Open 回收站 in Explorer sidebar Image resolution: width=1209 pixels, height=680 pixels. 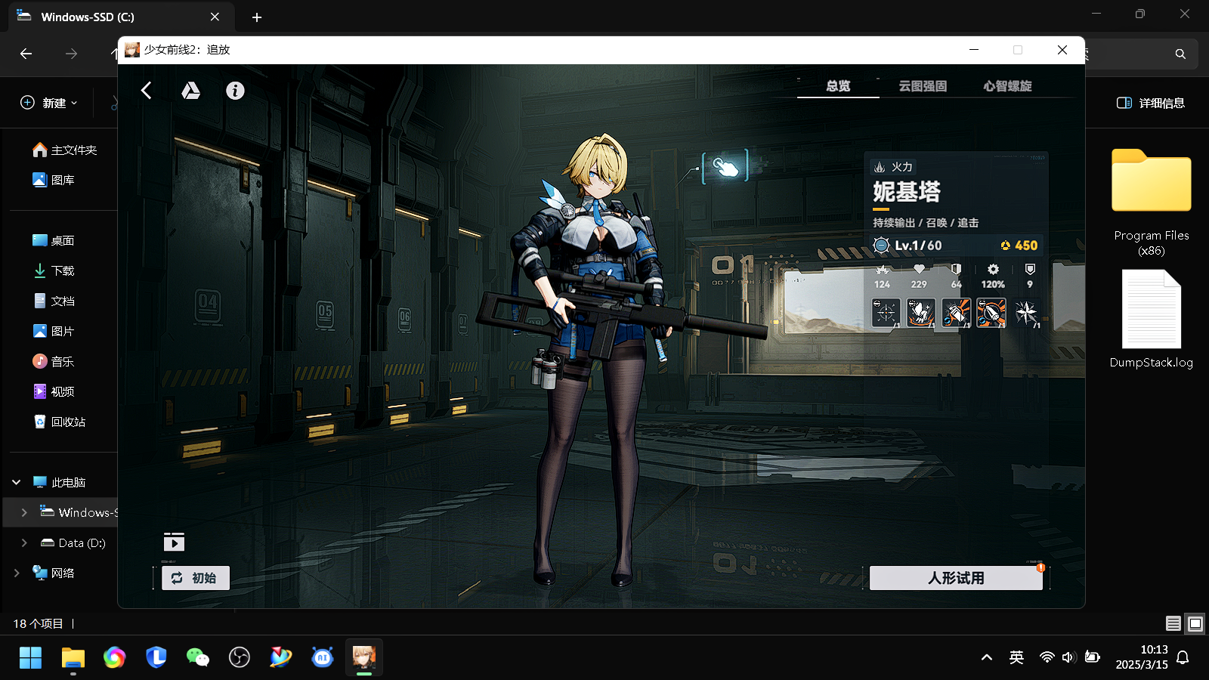60,422
